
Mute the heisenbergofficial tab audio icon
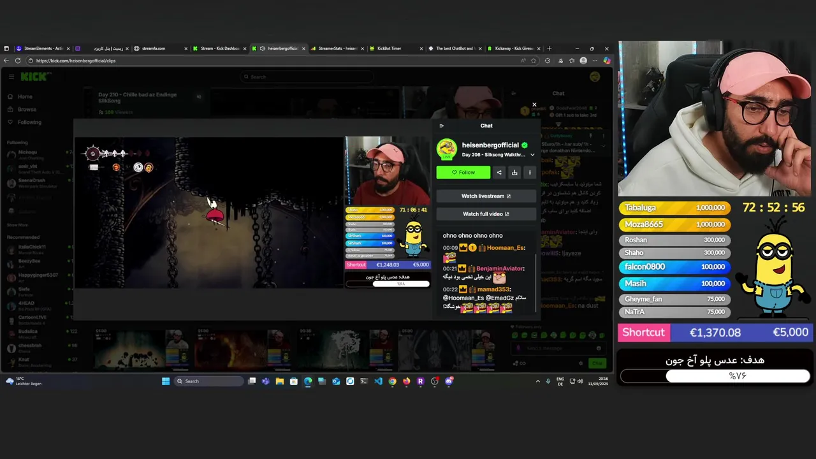click(262, 48)
